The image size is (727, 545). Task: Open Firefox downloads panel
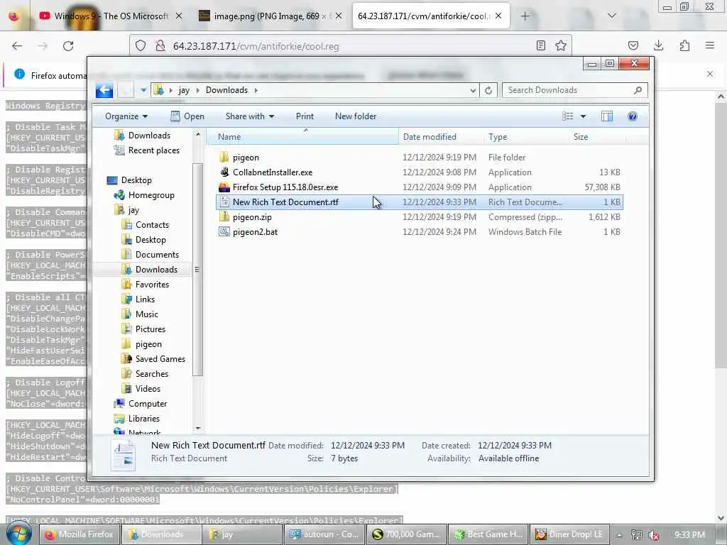(x=658, y=45)
